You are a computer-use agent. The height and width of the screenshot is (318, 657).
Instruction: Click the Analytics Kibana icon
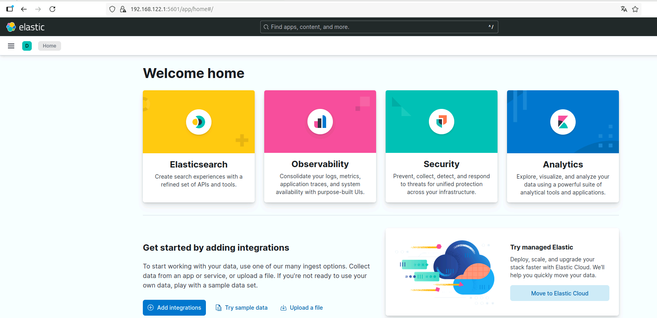coord(563,122)
